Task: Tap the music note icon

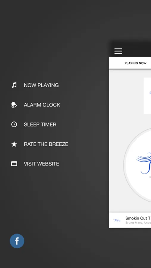Action: [x=14, y=85]
